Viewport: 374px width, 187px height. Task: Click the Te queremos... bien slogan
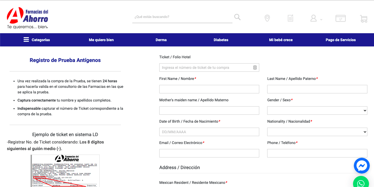point(27,27)
